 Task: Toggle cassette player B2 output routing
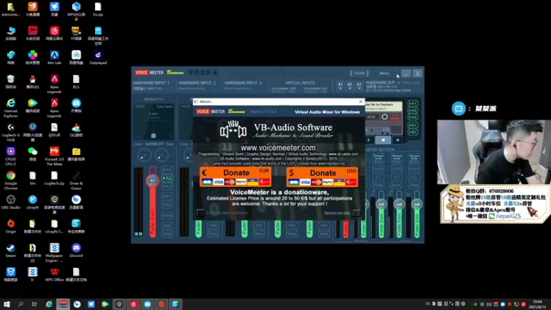click(413, 132)
